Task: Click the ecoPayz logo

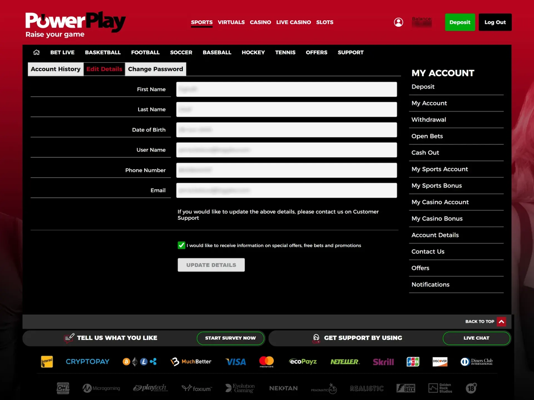Action: 303,361
